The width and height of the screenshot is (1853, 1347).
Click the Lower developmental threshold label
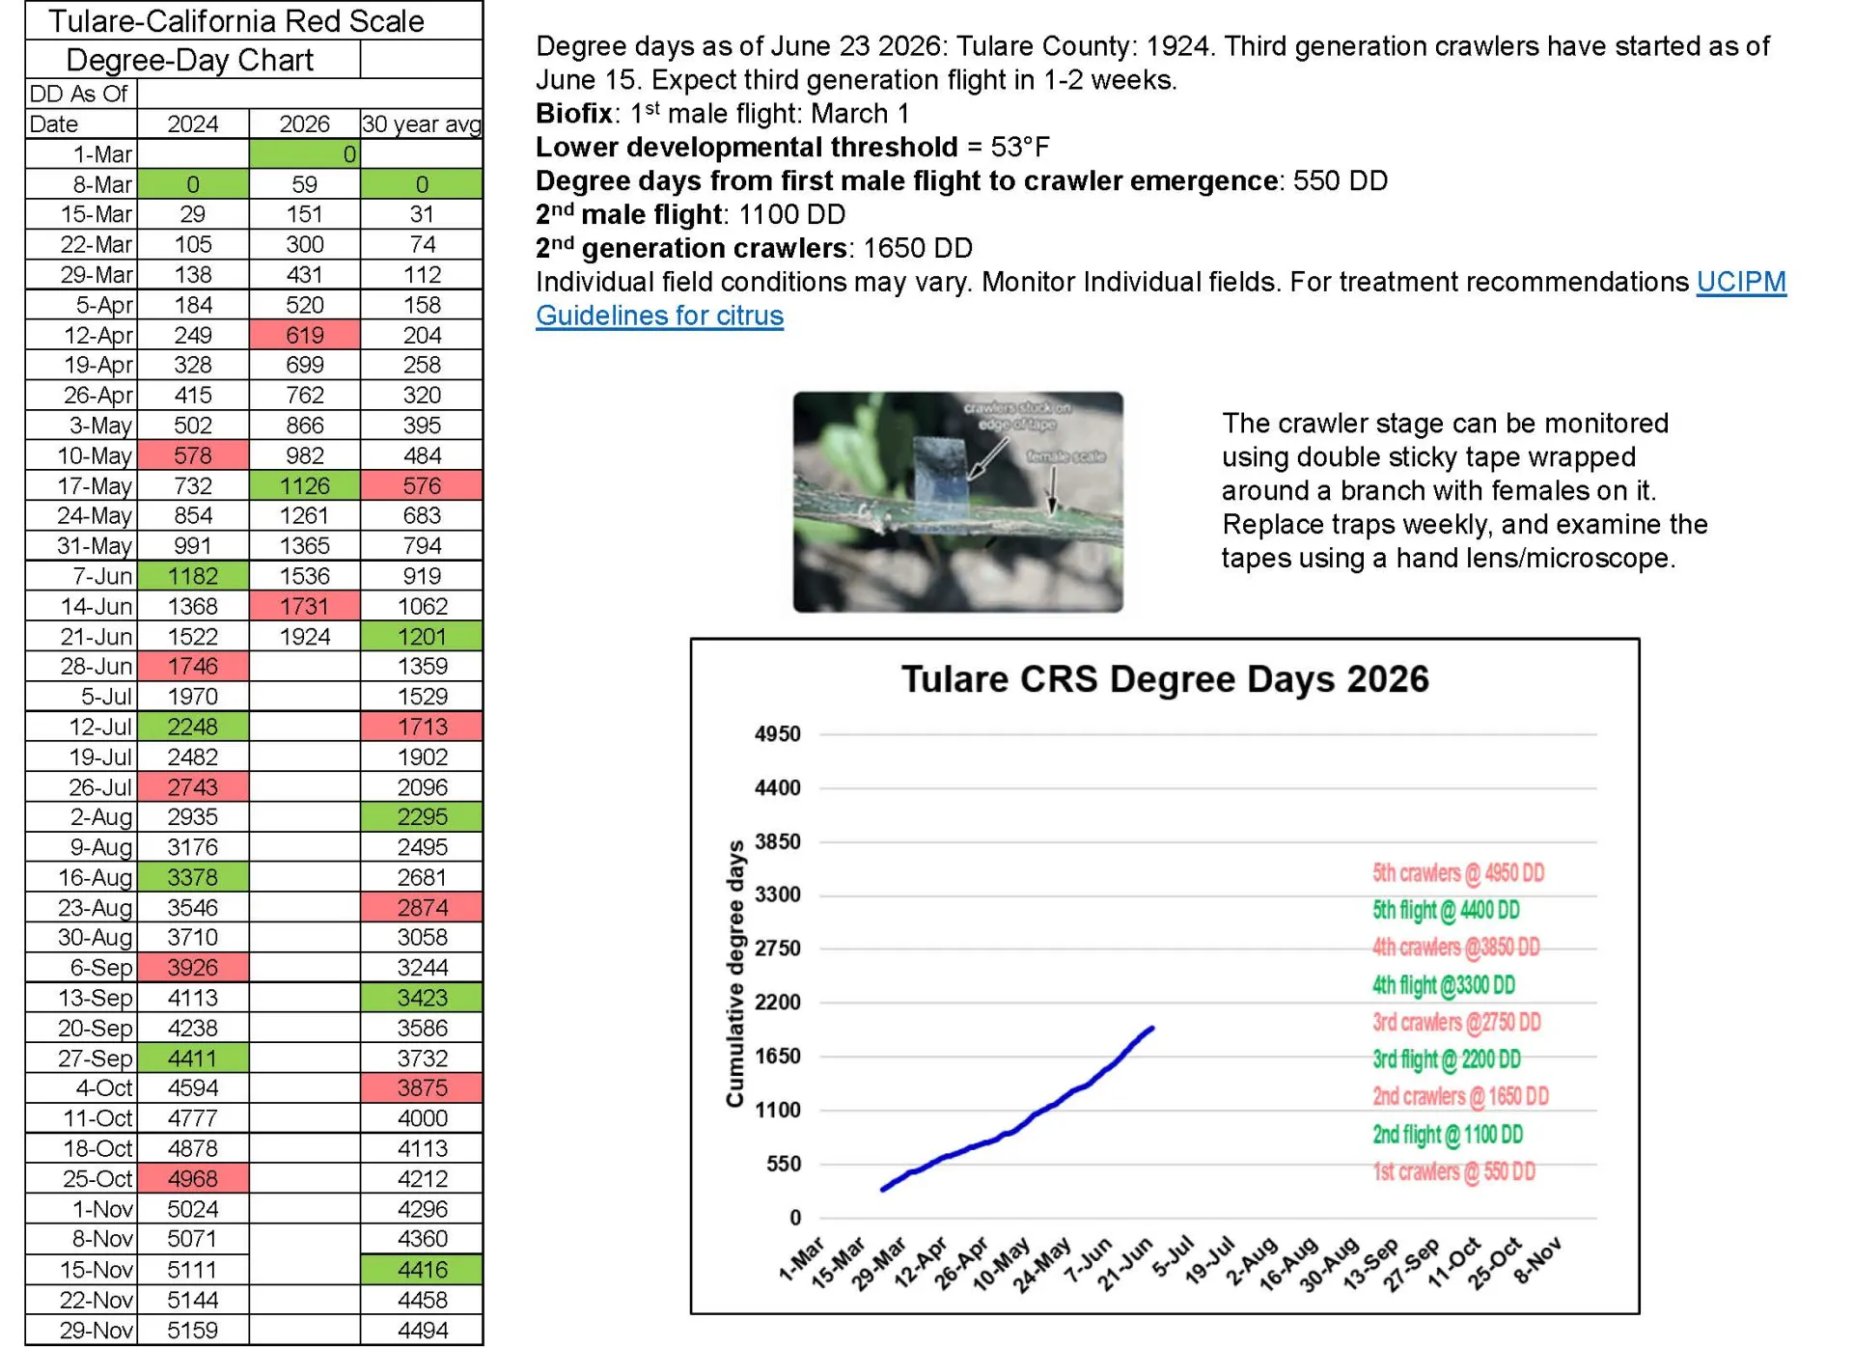tap(747, 148)
